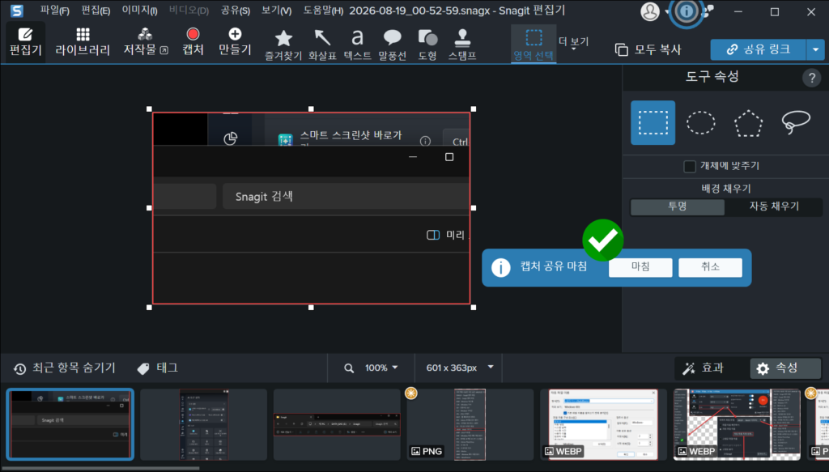Click the 모두 복사 copy all button
829x472 pixels.
tap(648, 49)
